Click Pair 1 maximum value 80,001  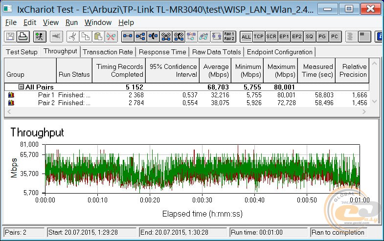click(x=286, y=95)
